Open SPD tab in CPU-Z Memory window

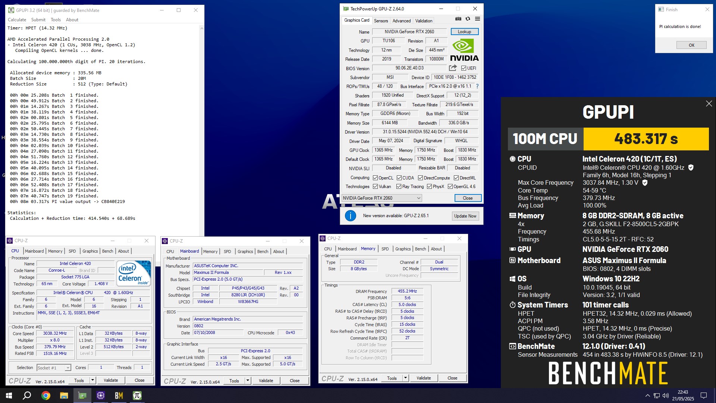click(385, 249)
